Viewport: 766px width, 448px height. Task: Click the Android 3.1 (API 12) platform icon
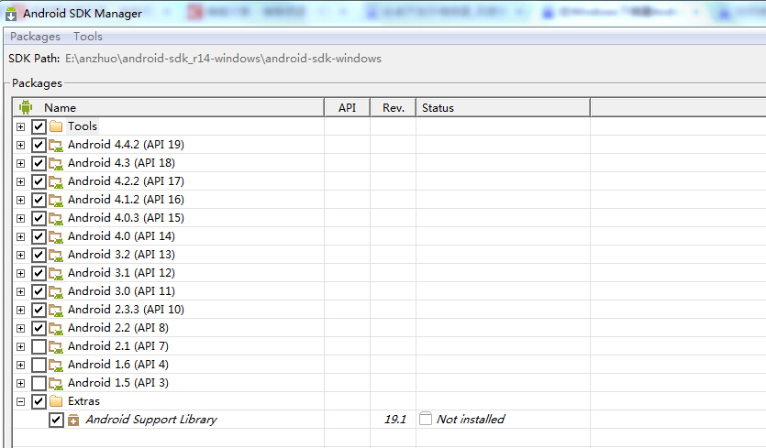56,273
